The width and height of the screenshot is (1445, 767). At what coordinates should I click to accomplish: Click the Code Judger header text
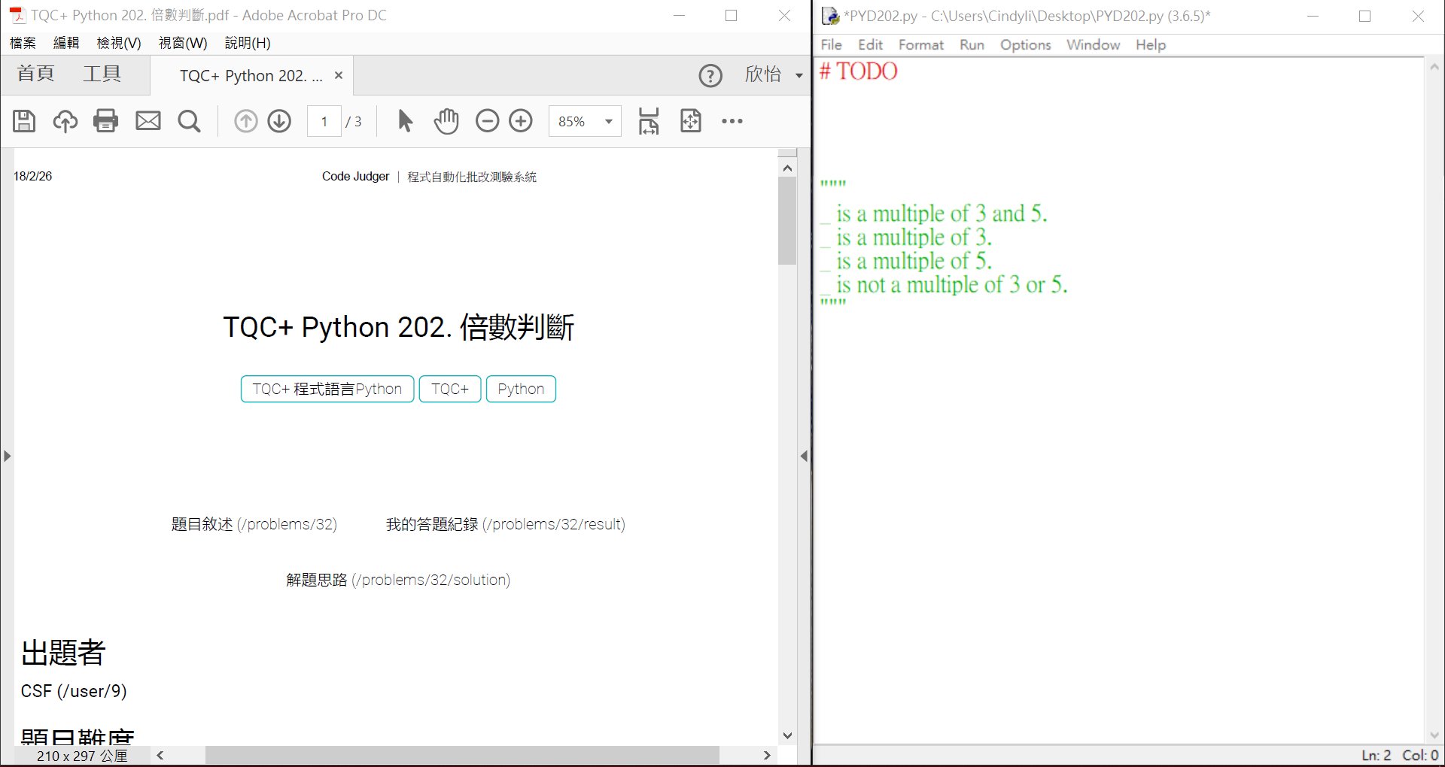pos(355,176)
